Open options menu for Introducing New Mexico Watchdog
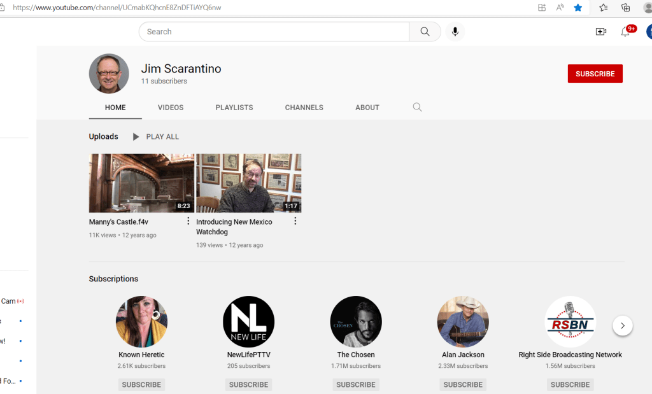Screen dimensions: 652x394 pos(295,222)
